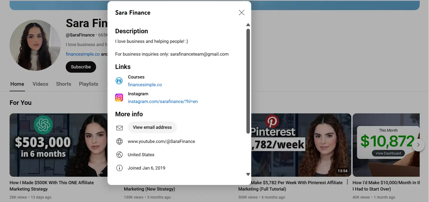Open the $10,872 This Month video thumbnail
The width and height of the screenshot is (429, 202).
point(386,145)
